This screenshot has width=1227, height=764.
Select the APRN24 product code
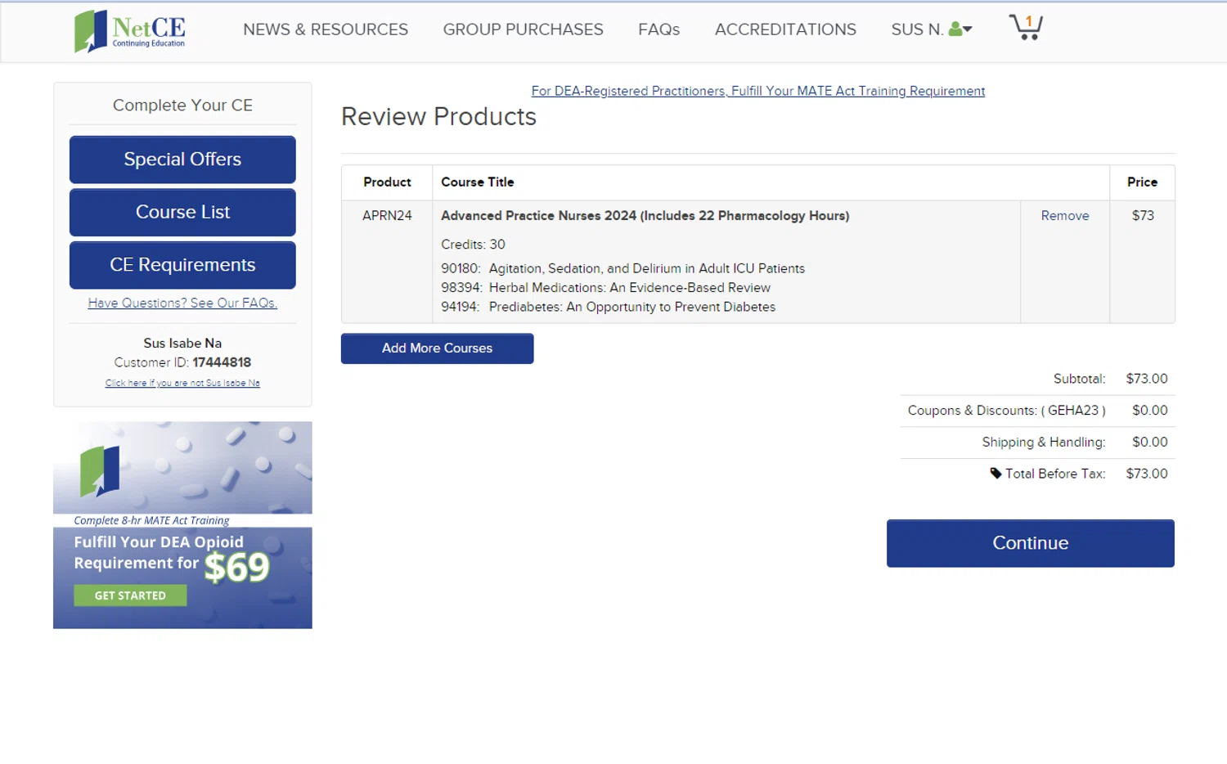pos(387,216)
